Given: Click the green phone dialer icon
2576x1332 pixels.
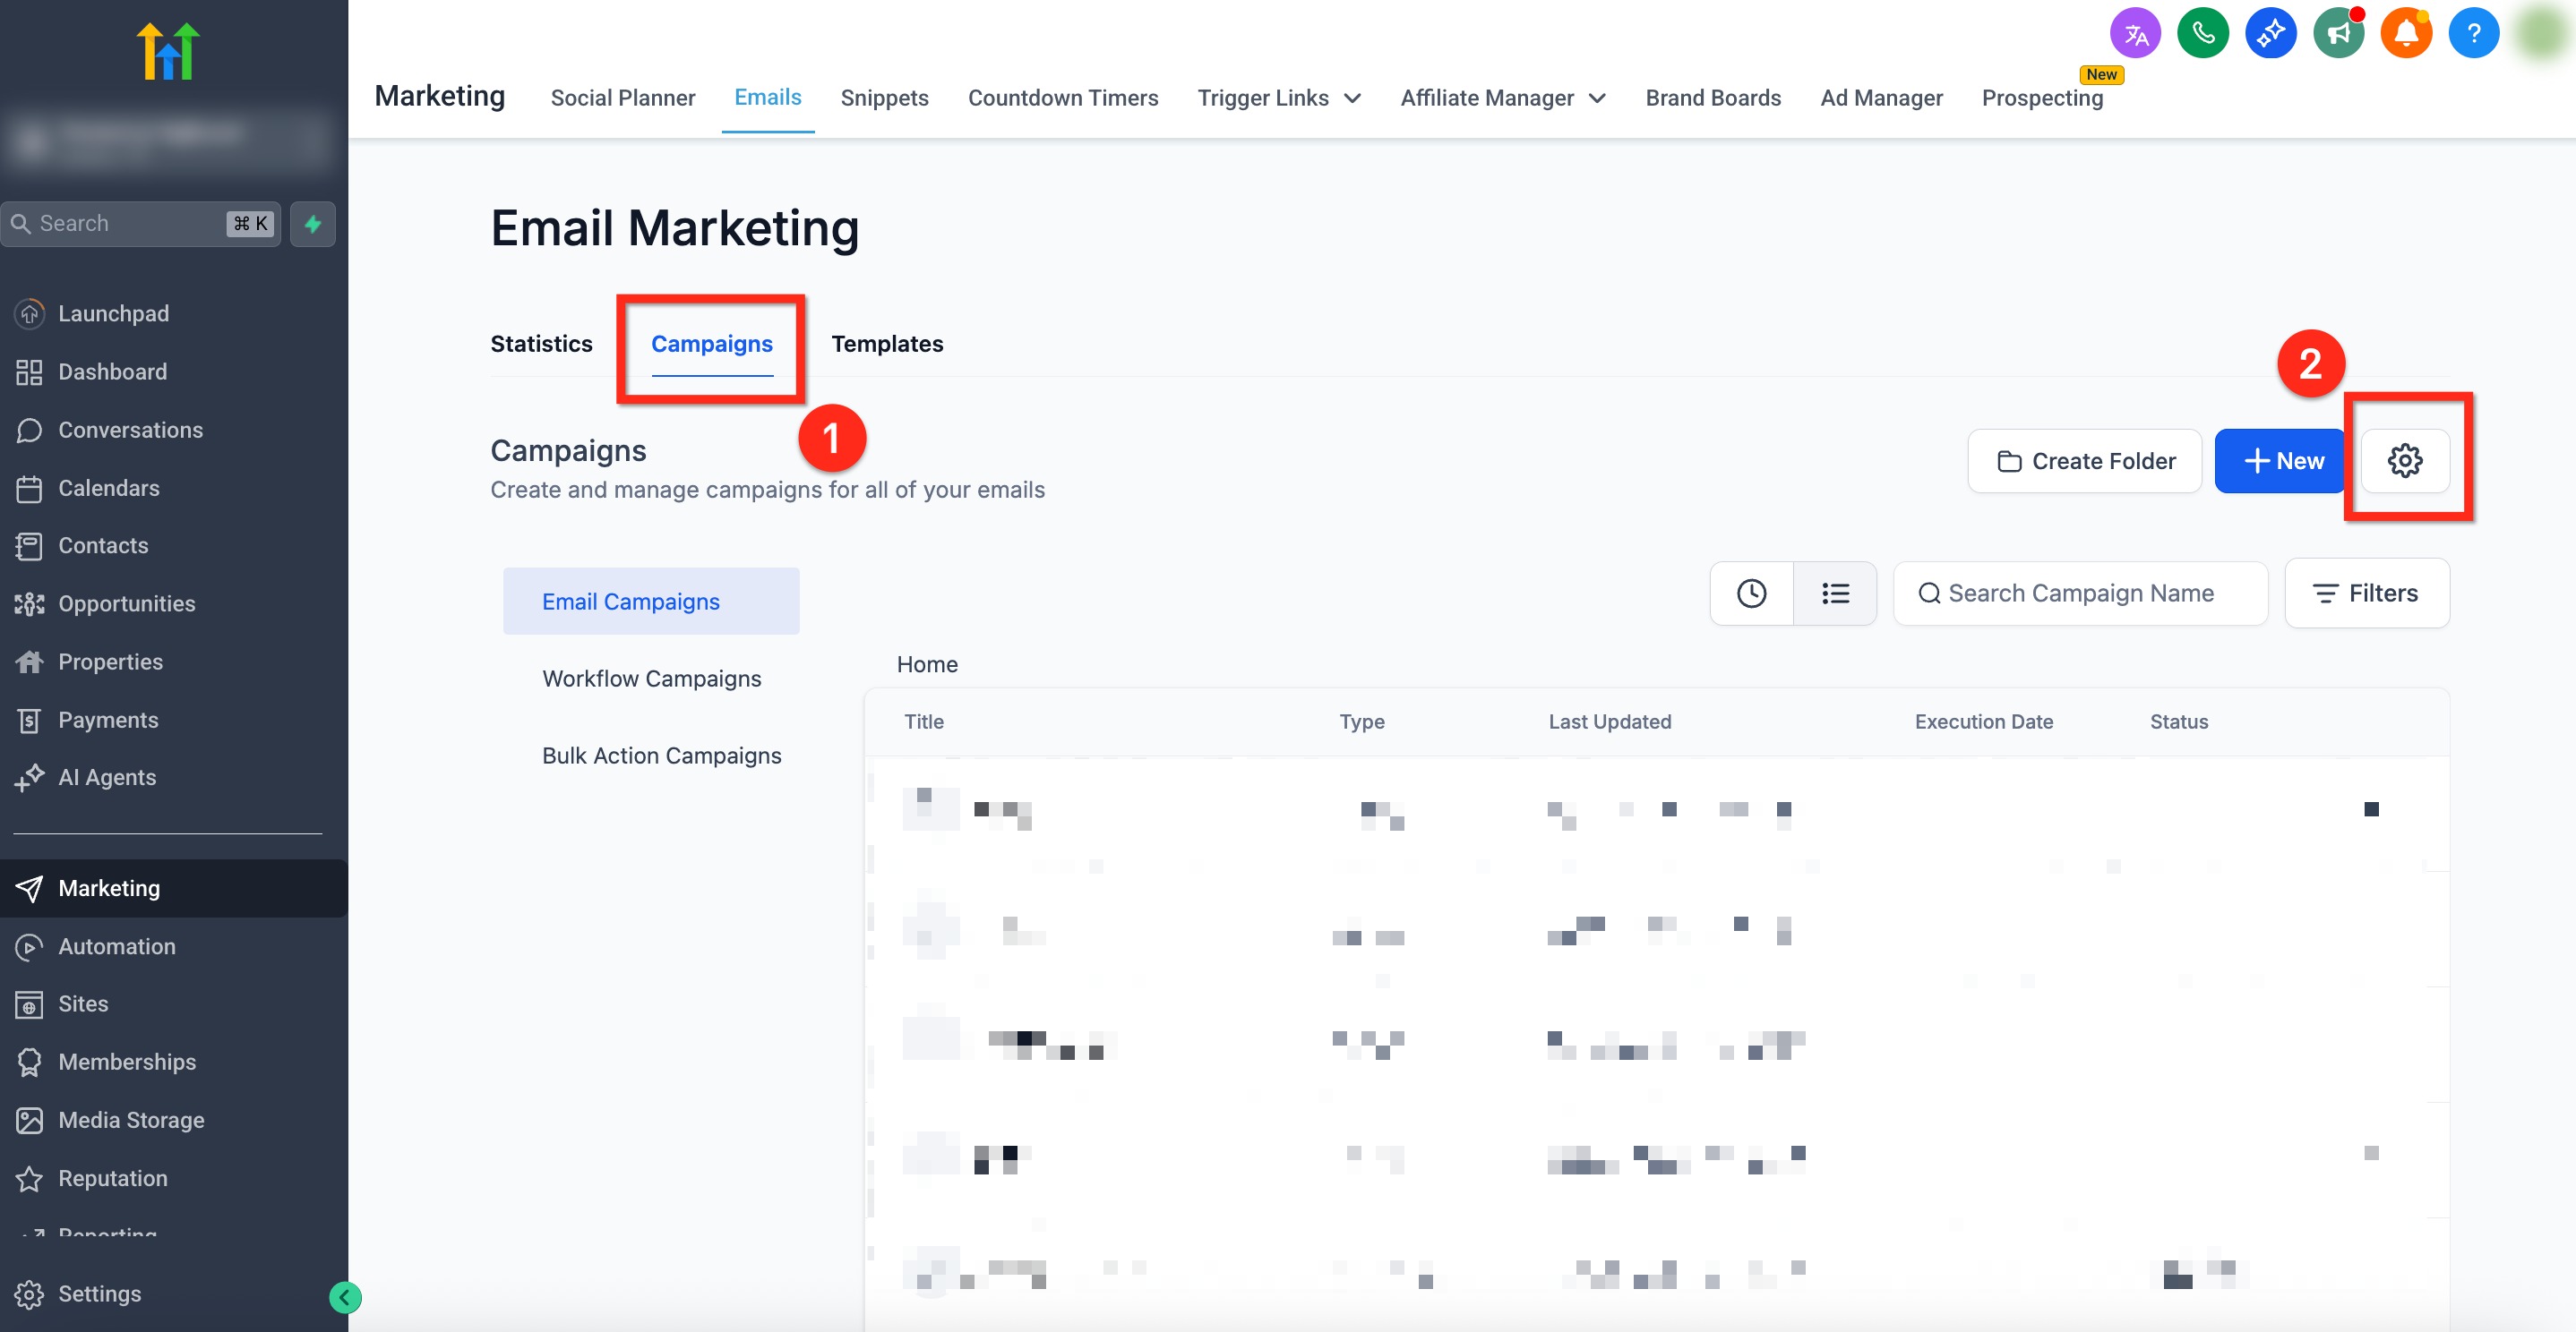Looking at the screenshot, I should point(2202,34).
